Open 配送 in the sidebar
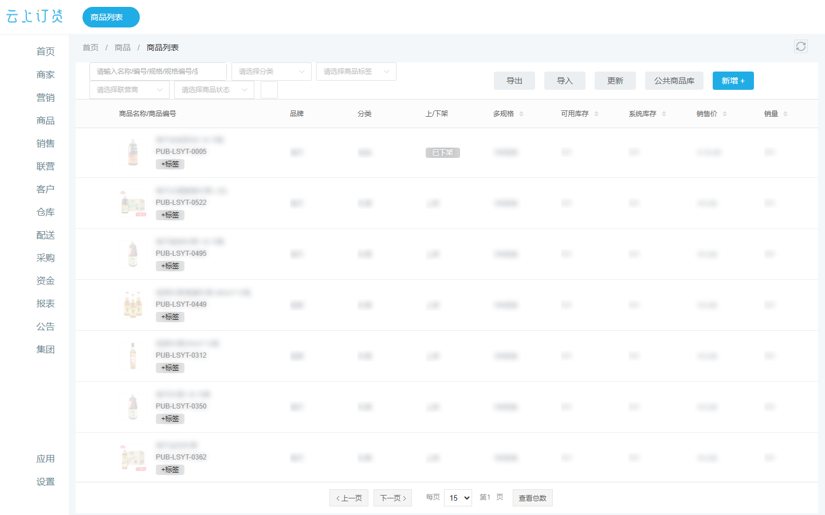Image resolution: width=825 pixels, height=515 pixels. pyautogui.click(x=46, y=235)
